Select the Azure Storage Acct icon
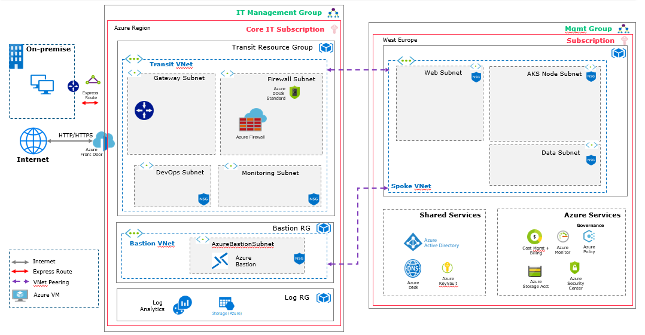645x335 pixels. 535,271
